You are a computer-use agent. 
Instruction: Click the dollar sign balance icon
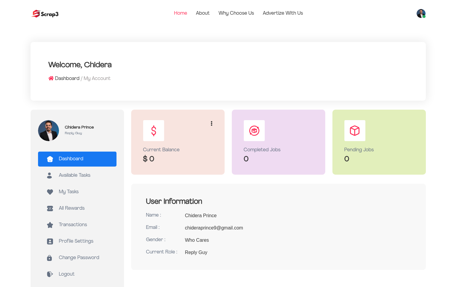click(x=154, y=131)
